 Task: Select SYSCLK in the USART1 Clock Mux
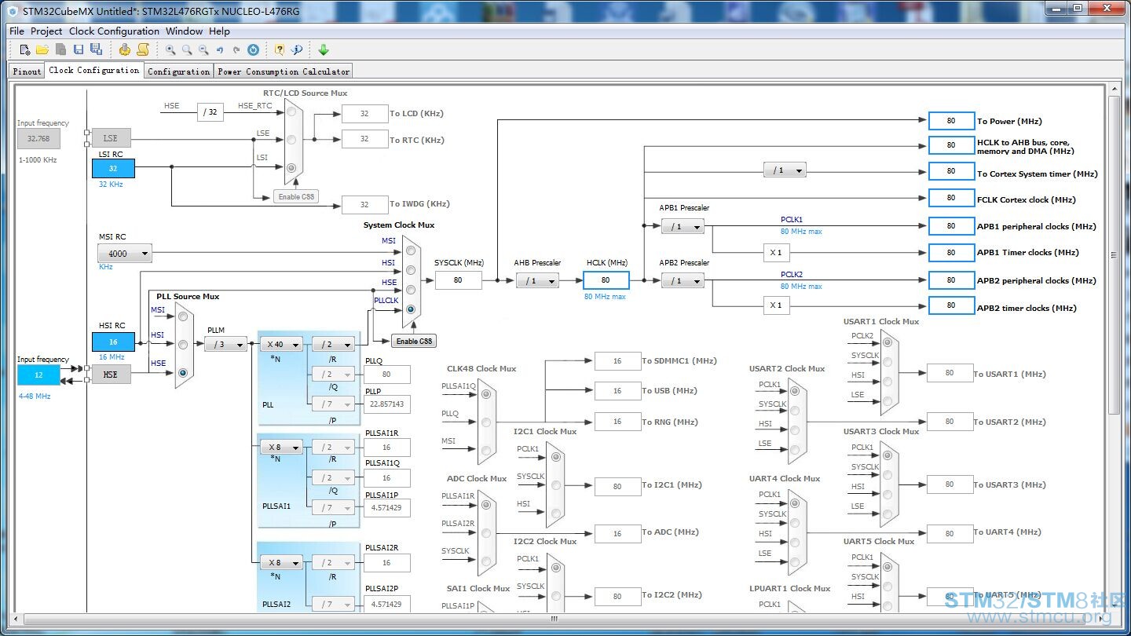point(888,361)
